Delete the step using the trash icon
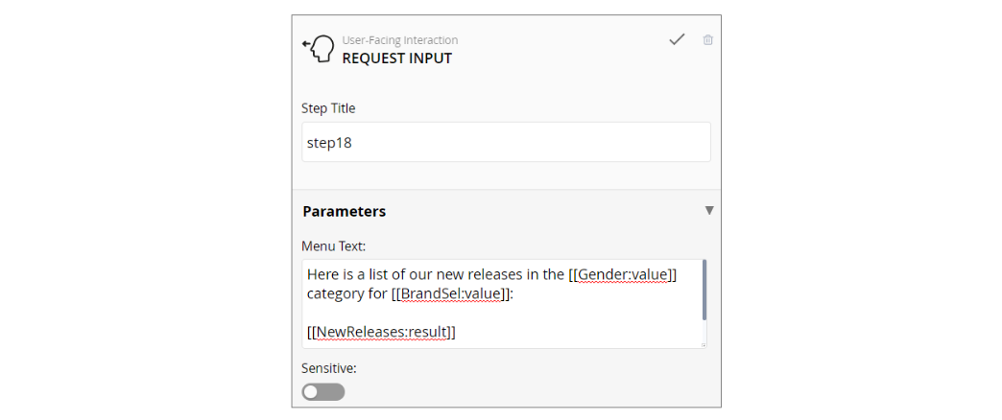The width and height of the screenshot is (1002, 420). pyautogui.click(x=708, y=40)
